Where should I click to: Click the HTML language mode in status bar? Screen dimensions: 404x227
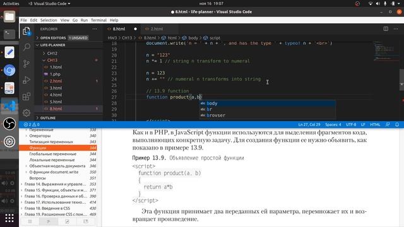(x=375, y=125)
